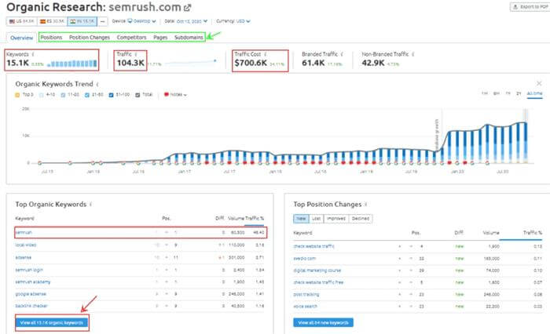Open the 'semrush' keyword link
Image resolution: width=550 pixels, height=334 pixels.
pos(24,233)
